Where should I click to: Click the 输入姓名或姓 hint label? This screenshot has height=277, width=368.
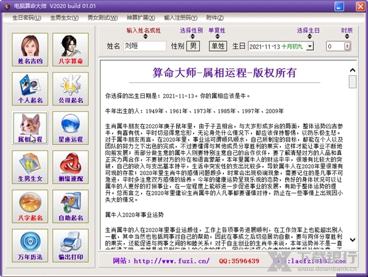tap(144, 30)
